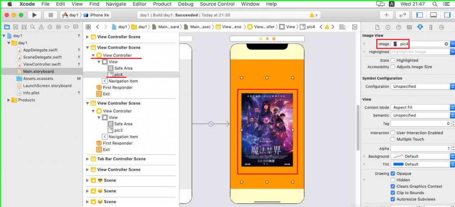Open the Image pic4 dropdown arrow
The height and width of the screenshot is (207, 455).
pos(452,44)
